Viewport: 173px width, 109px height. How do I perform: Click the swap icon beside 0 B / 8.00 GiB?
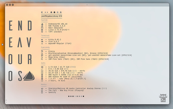click(42, 69)
